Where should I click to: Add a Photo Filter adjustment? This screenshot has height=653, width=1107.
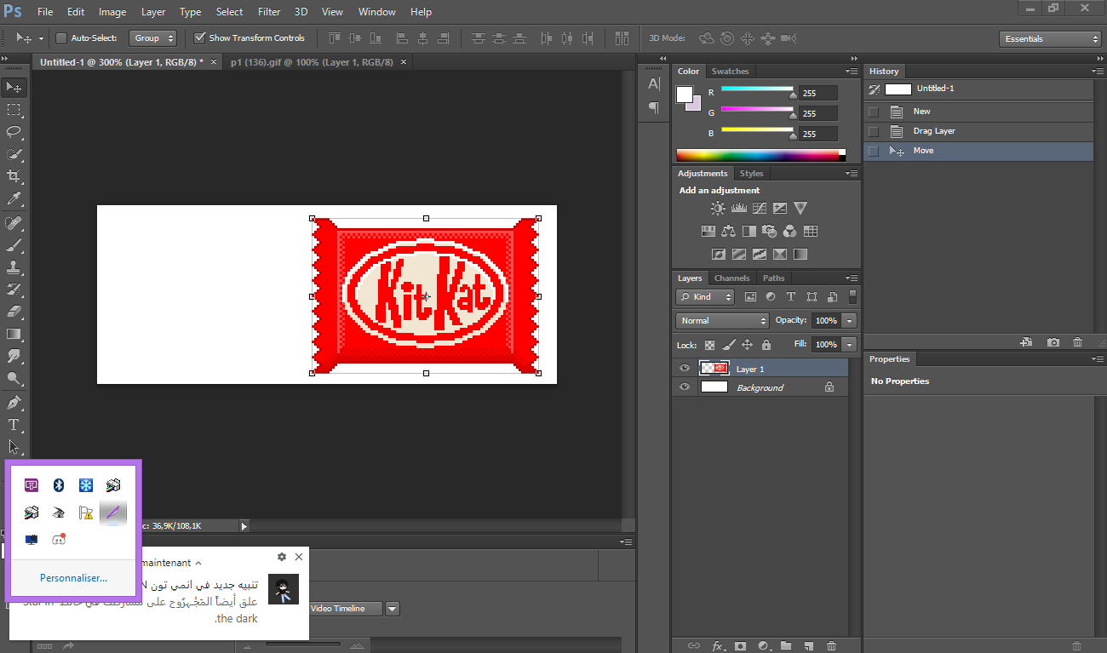769,231
